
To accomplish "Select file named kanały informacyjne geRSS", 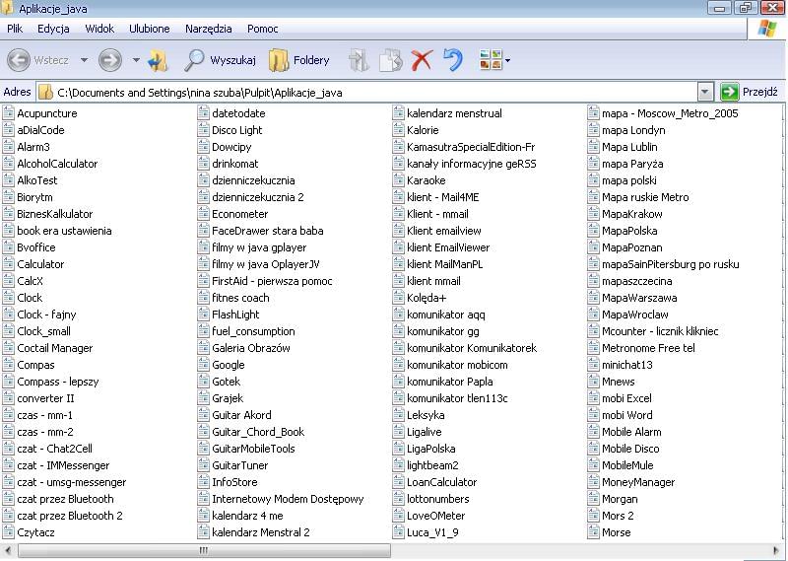I will tap(472, 164).
